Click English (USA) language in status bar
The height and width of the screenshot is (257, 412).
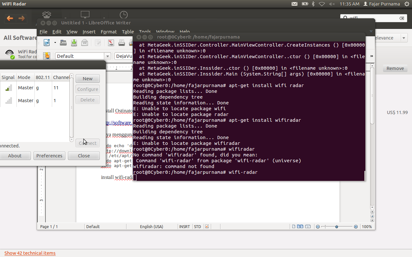[x=151, y=226]
